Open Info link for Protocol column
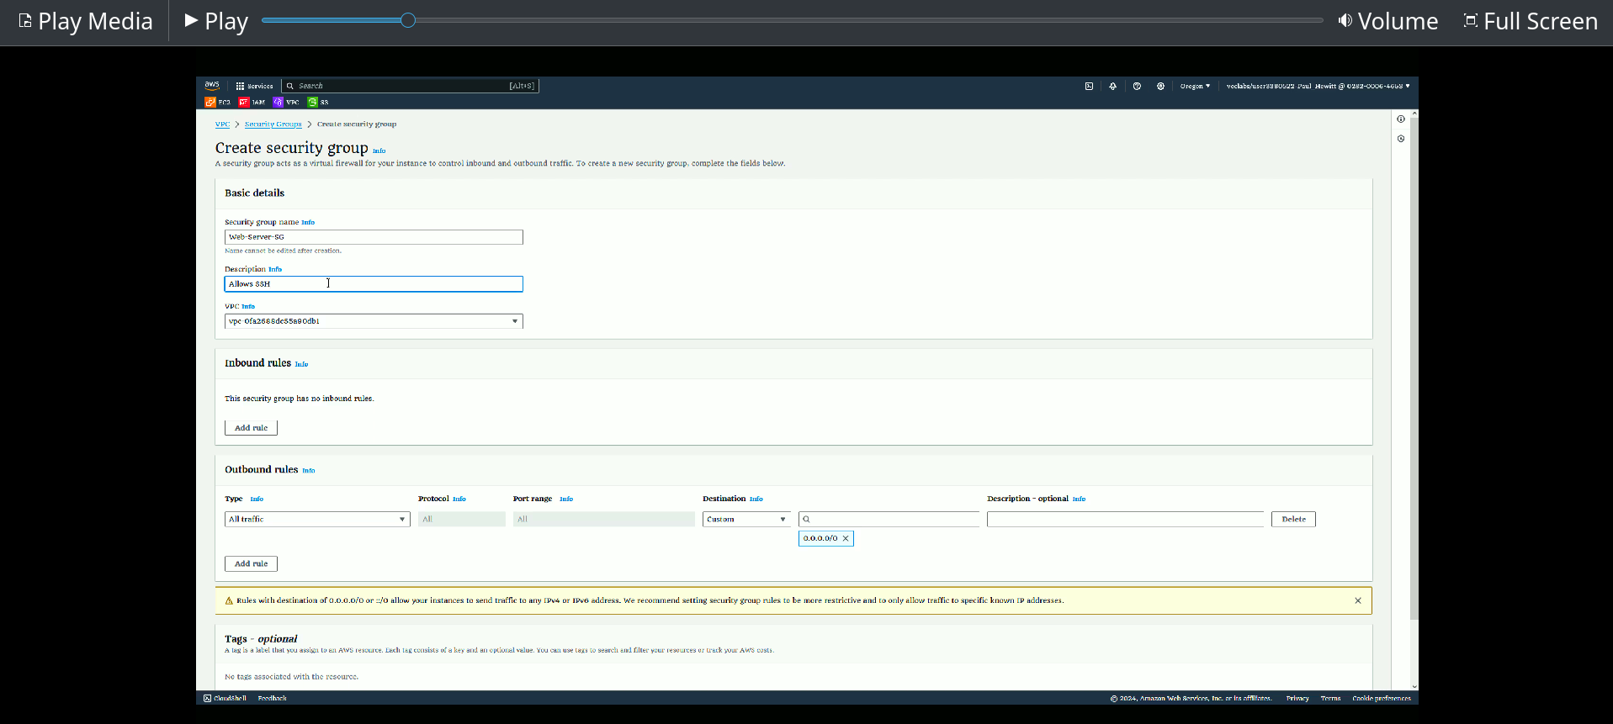Image resolution: width=1613 pixels, height=724 pixels. [x=459, y=499]
